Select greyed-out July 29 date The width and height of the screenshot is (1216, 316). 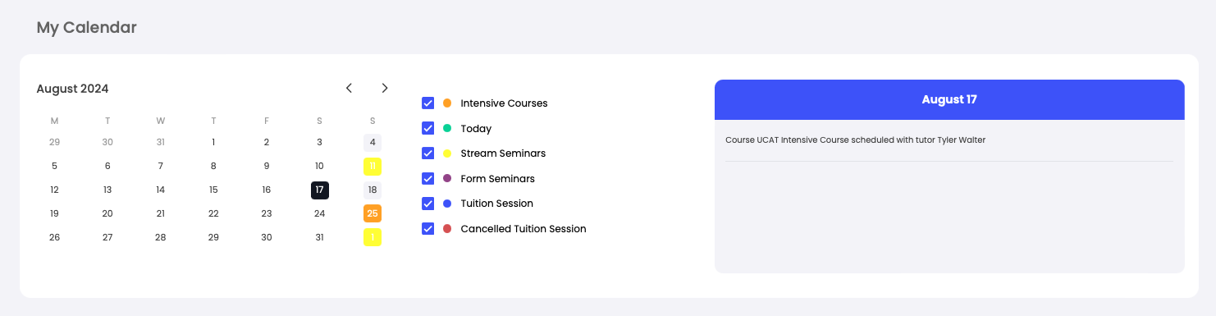[x=54, y=142]
